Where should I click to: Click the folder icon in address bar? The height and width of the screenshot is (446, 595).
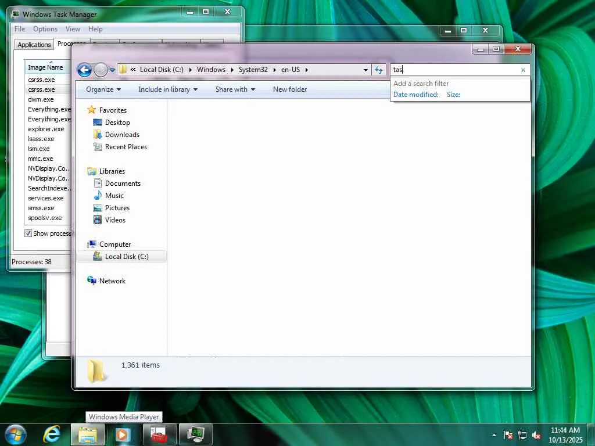(123, 70)
